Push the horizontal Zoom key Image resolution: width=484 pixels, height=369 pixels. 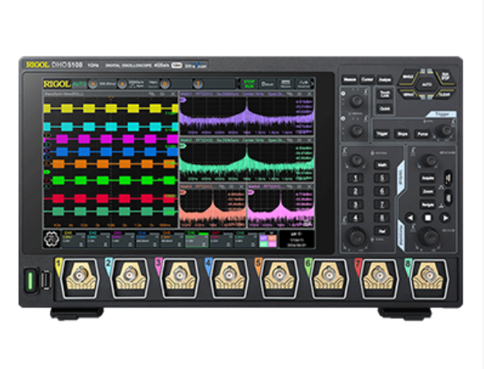(428, 191)
